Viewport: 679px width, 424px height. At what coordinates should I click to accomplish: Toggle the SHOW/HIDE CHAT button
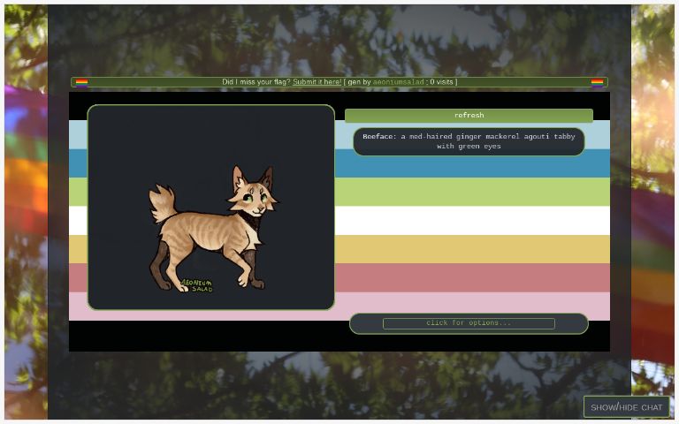626,407
